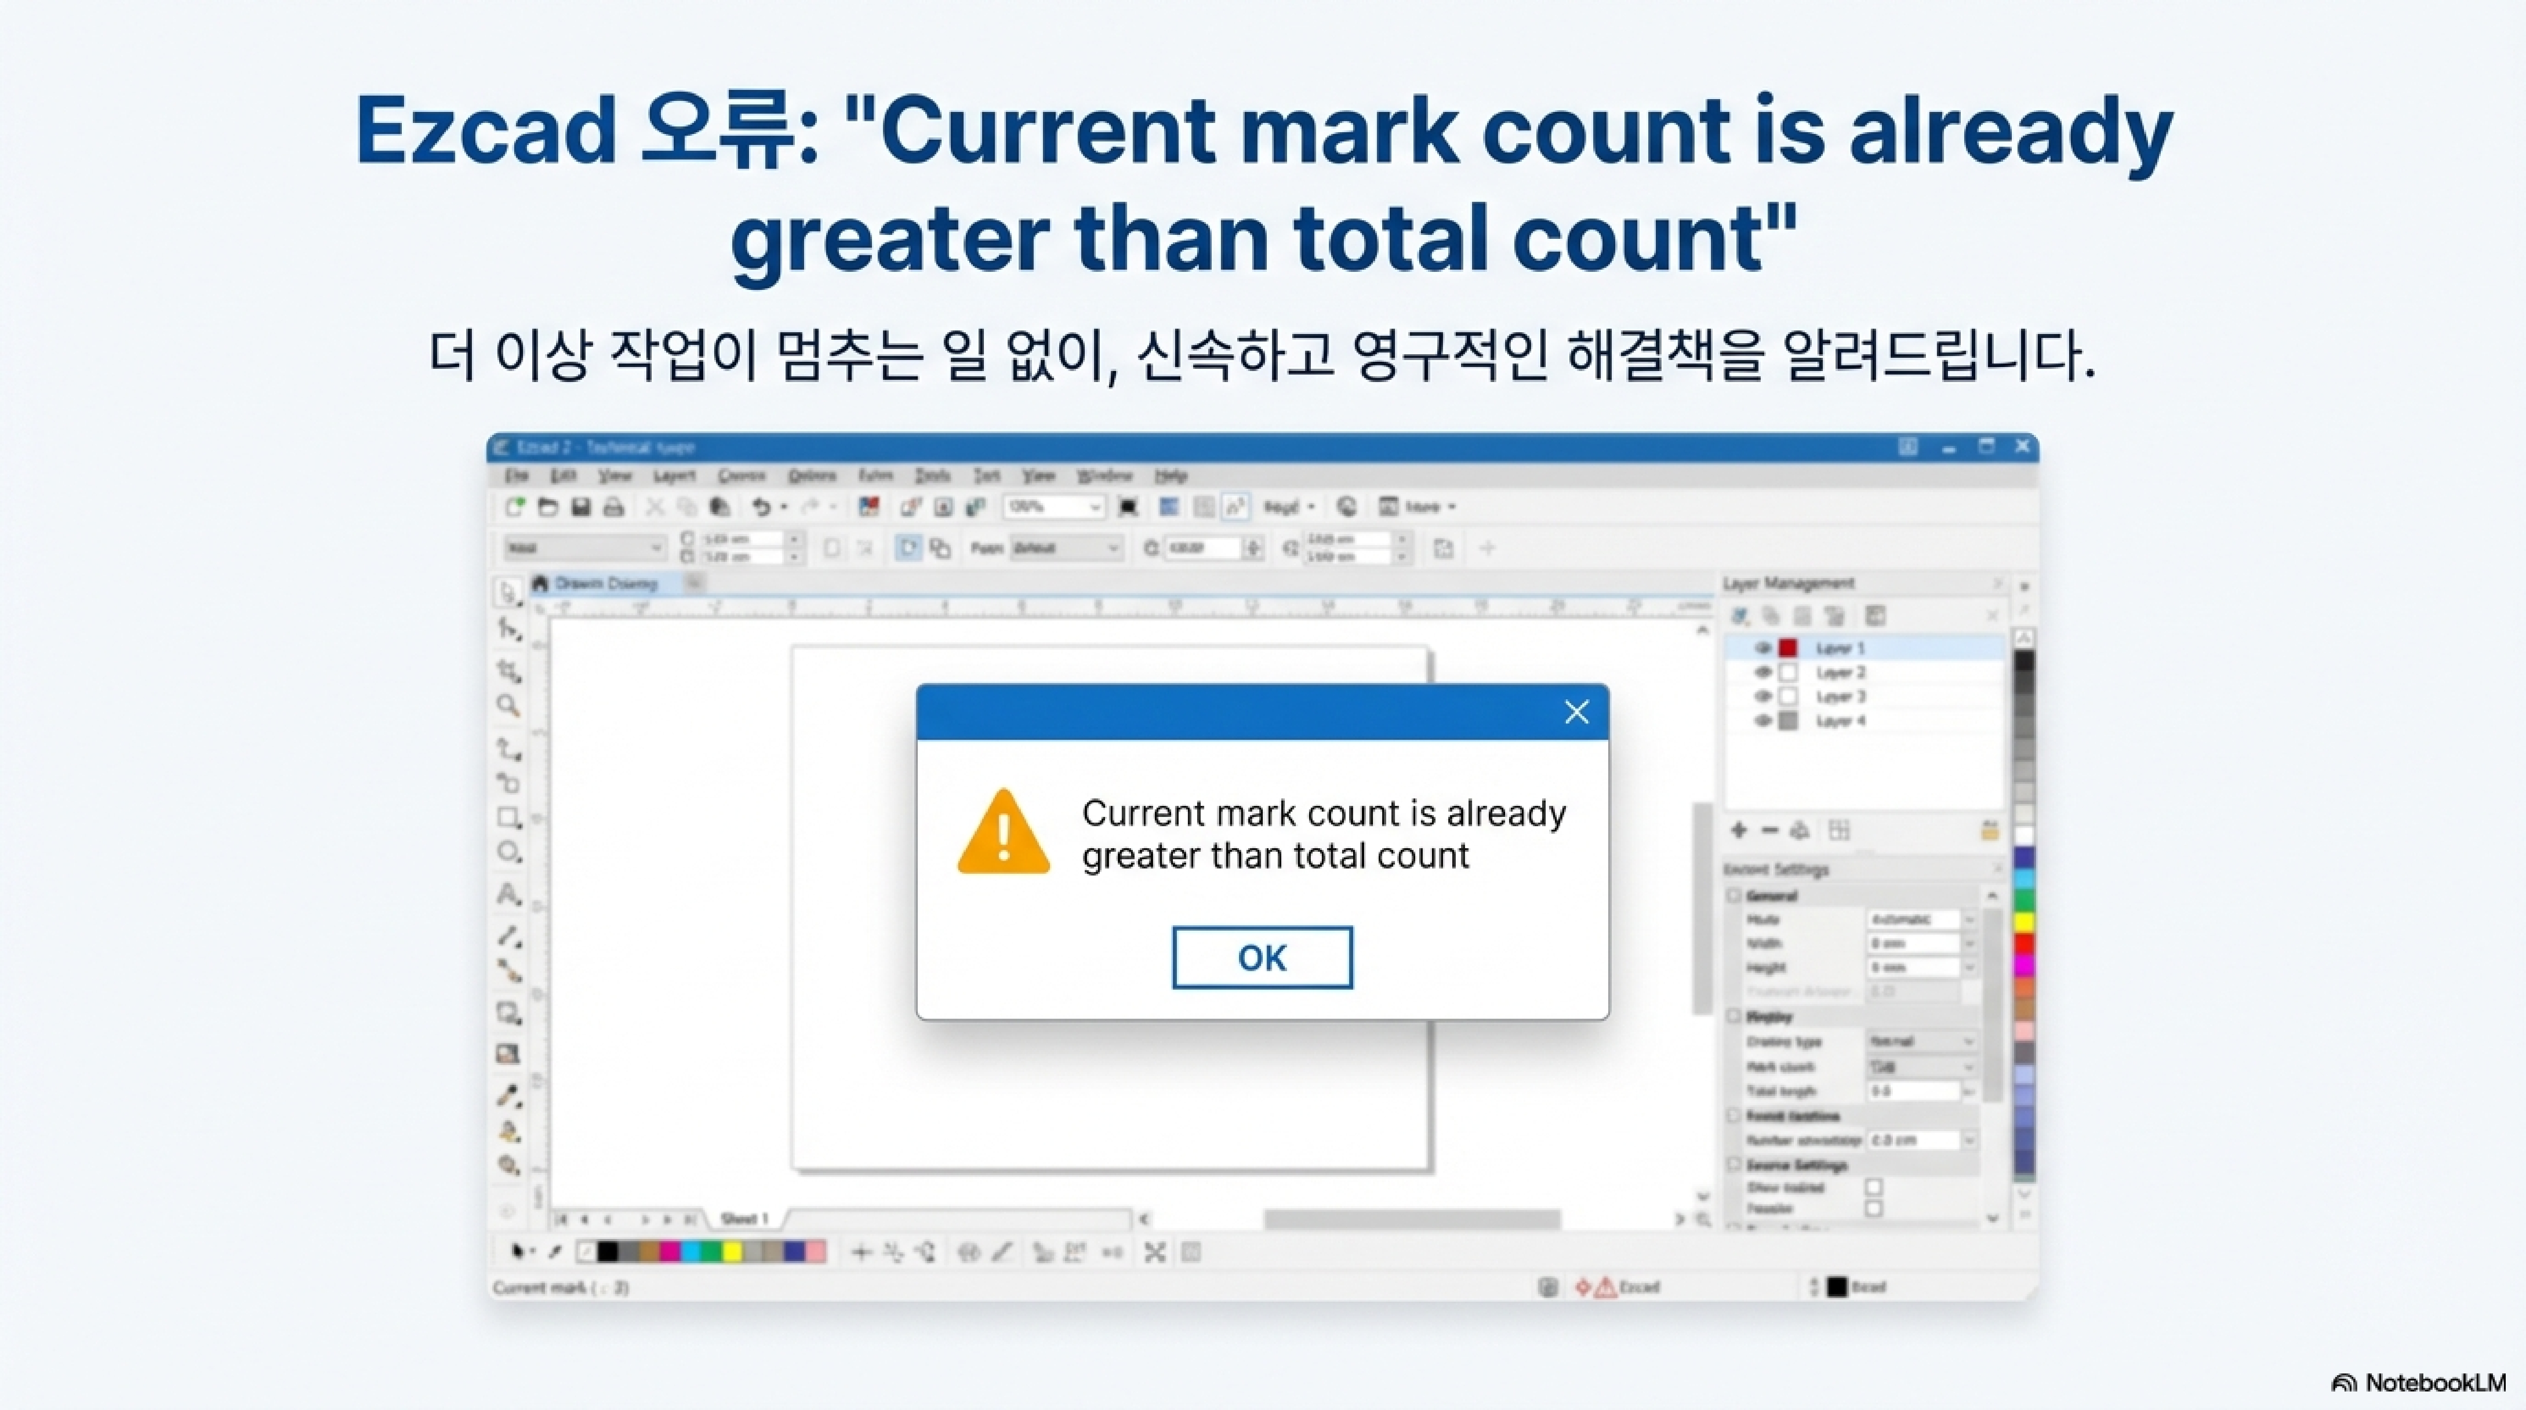This screenshot has width=2526, height=1410.
Task: Click the remove layer minus icon
Action: (x=1769, y=831)
